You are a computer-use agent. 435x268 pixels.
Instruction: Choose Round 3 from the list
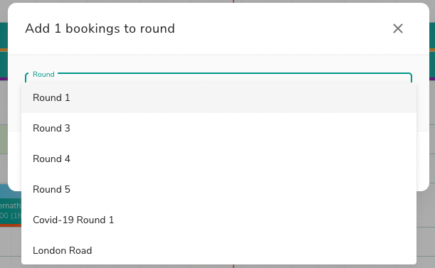pos(219,128)
